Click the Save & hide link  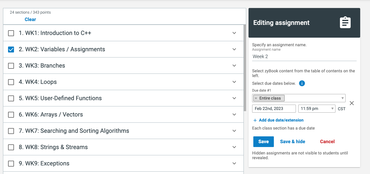pos(293,142)
